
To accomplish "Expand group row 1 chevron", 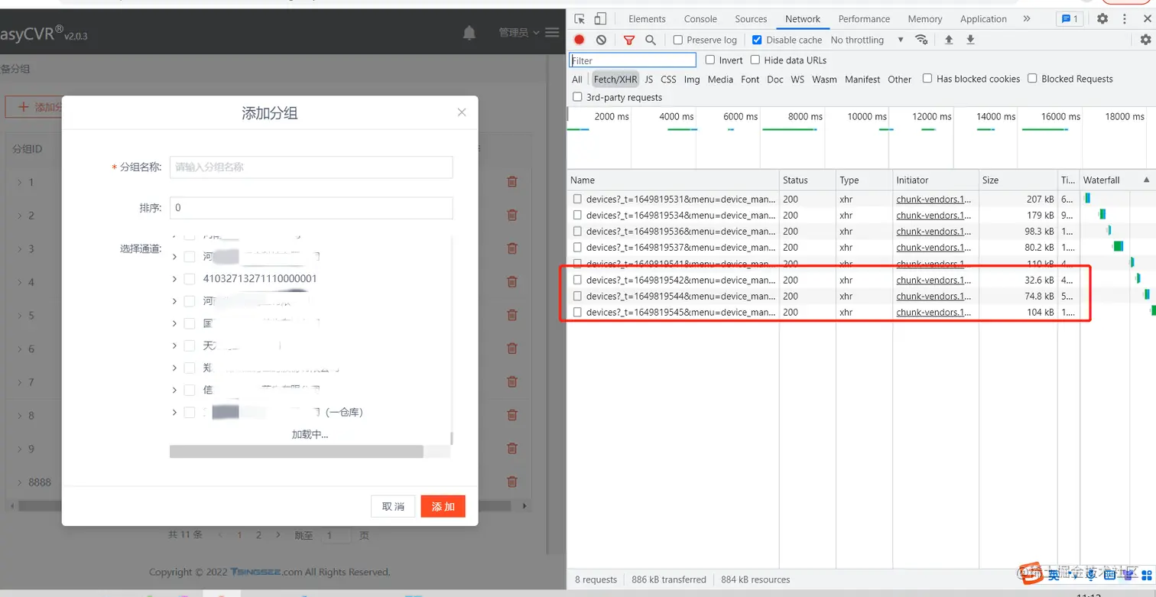I will pos(19,182).
